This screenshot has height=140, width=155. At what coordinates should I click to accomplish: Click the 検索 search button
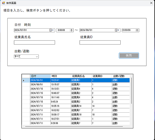tap(129, 55)
